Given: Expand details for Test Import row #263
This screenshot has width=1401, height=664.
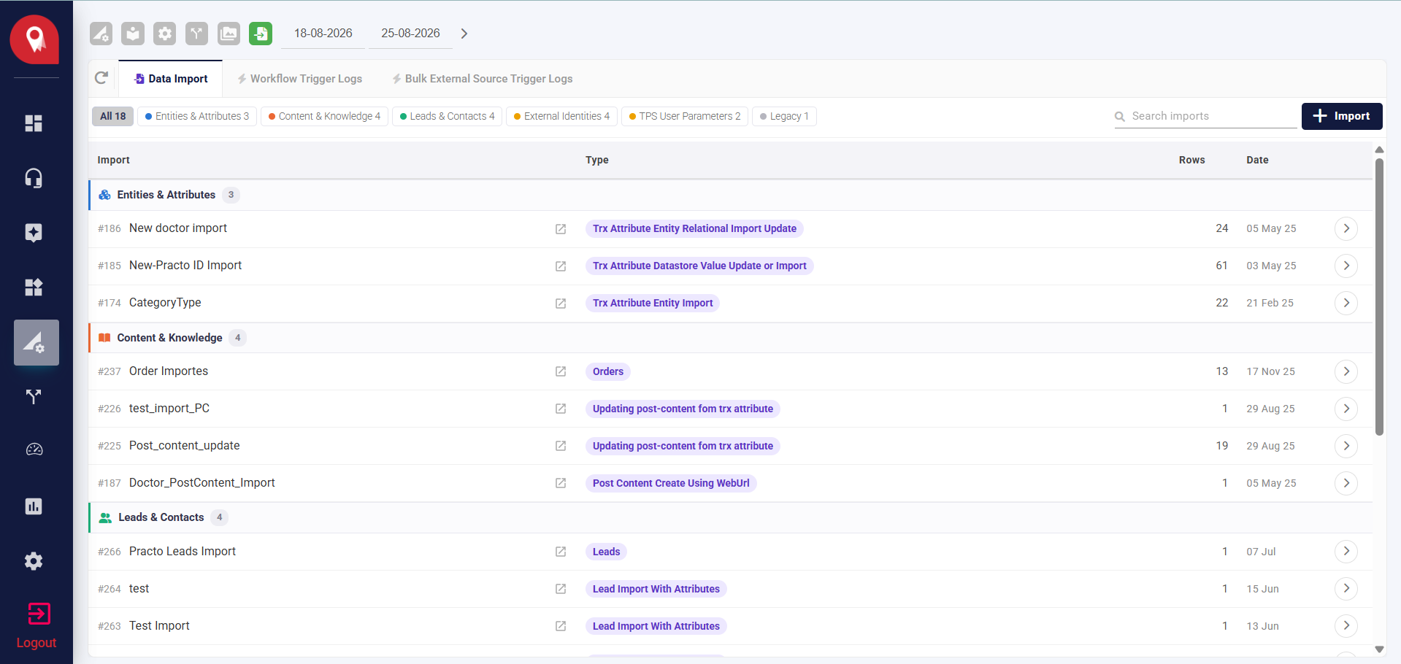Looking at the screenshot, I should (x=1346, y=626).
